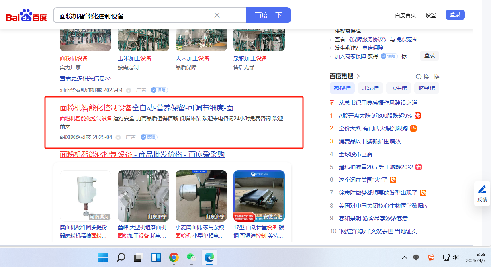Open 鑫峰 大型机组磨面机 product title
Image resolution: width=491 pixels, height=267 pixels.
[142, 231]
